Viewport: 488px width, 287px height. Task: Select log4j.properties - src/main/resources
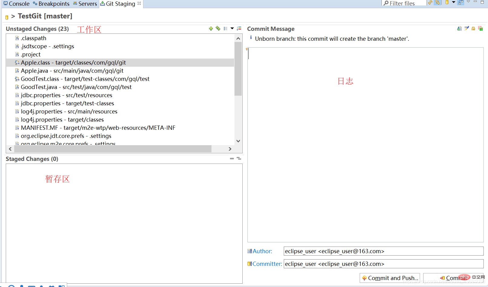point(120,111)
